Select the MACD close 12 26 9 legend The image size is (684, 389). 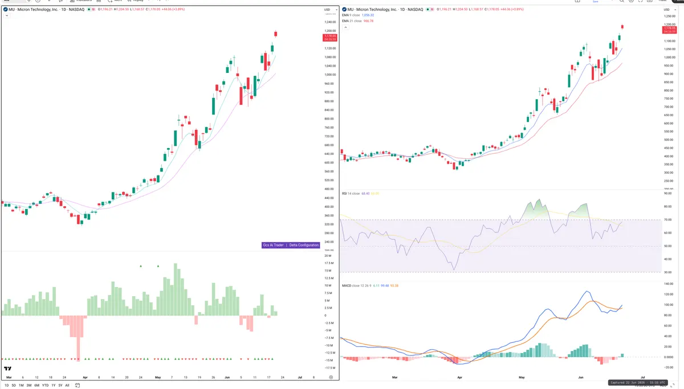(x=356, y=285)
